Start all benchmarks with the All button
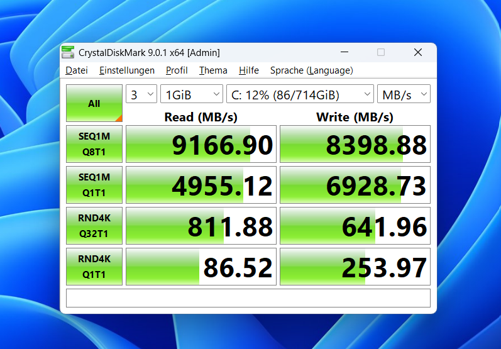 click(x=94, y=103)
